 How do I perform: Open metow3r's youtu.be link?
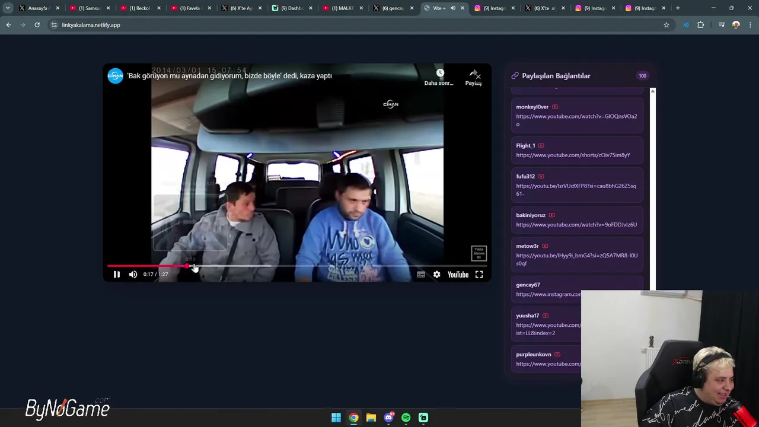577,259
